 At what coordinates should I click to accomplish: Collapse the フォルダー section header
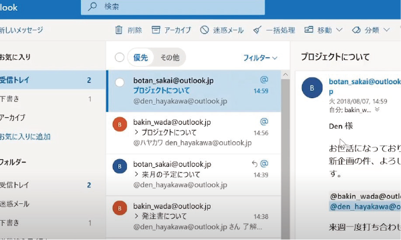[13, 162]
